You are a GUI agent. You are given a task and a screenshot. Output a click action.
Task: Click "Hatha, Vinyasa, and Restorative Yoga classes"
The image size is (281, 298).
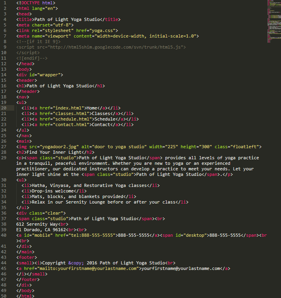click(x=89, y=185)
